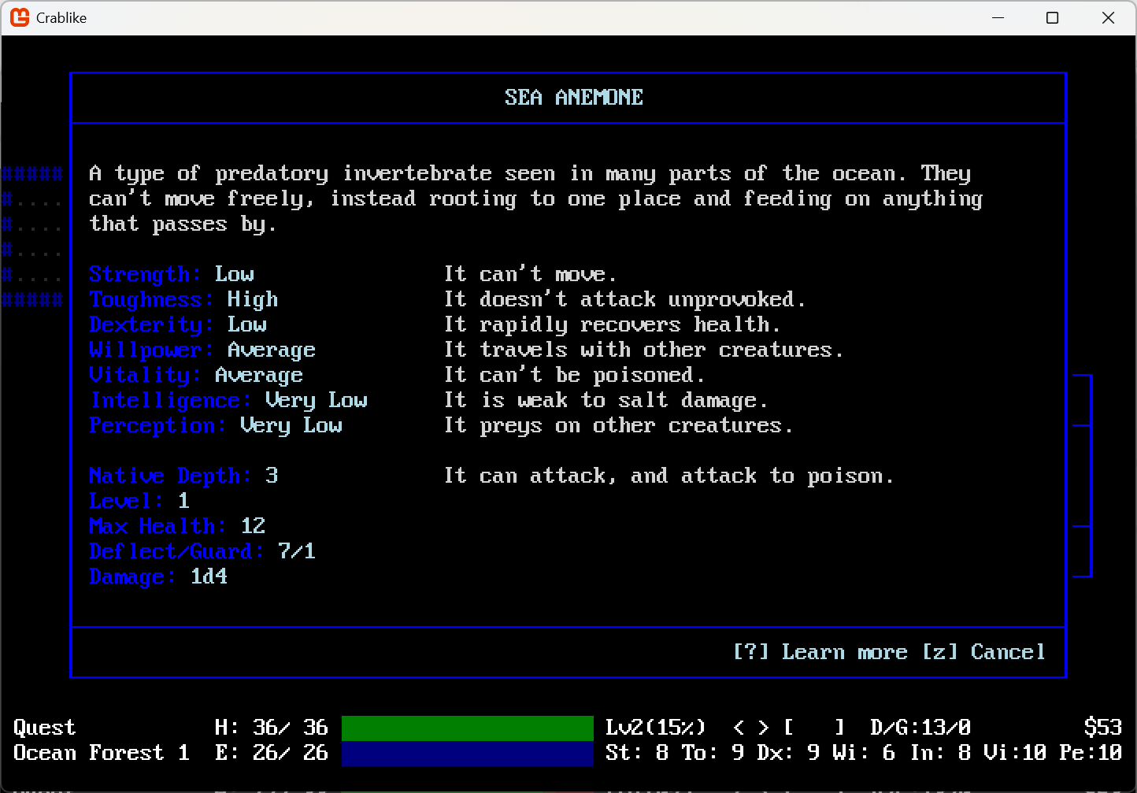This screenshot has width=1137, height=793.
Task: Select the Strength: Low stat label
Action: pos(171,274)
